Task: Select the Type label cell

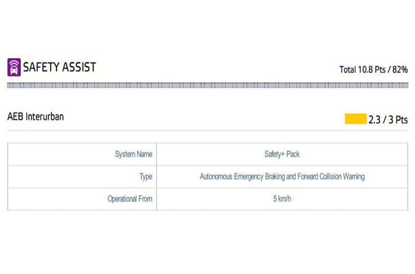Action: point(146,176)
